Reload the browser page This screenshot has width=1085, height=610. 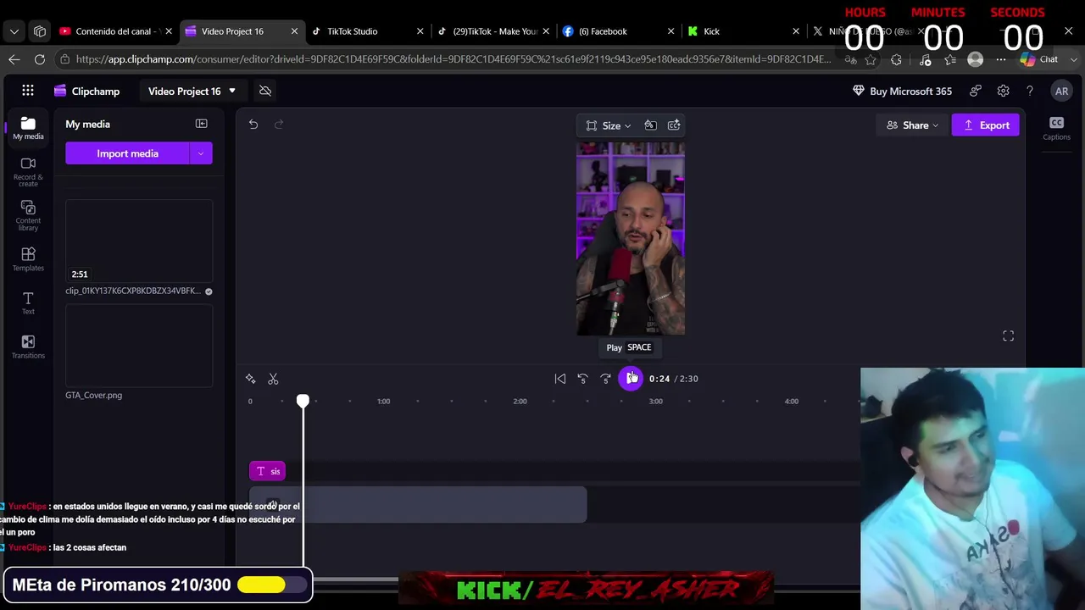pyautogui.click(x=40, y=59)
